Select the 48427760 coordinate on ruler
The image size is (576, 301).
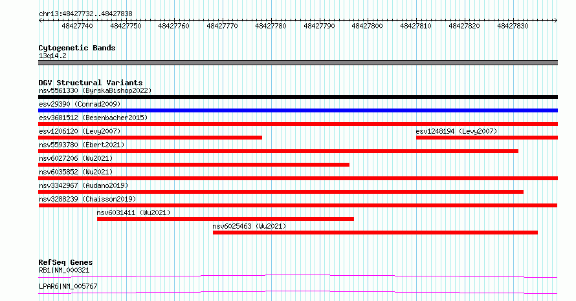click(173, 26)
